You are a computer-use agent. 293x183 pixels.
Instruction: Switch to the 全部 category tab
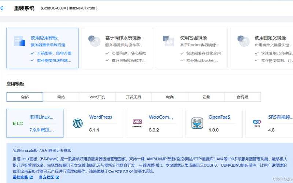pos(25,97)
